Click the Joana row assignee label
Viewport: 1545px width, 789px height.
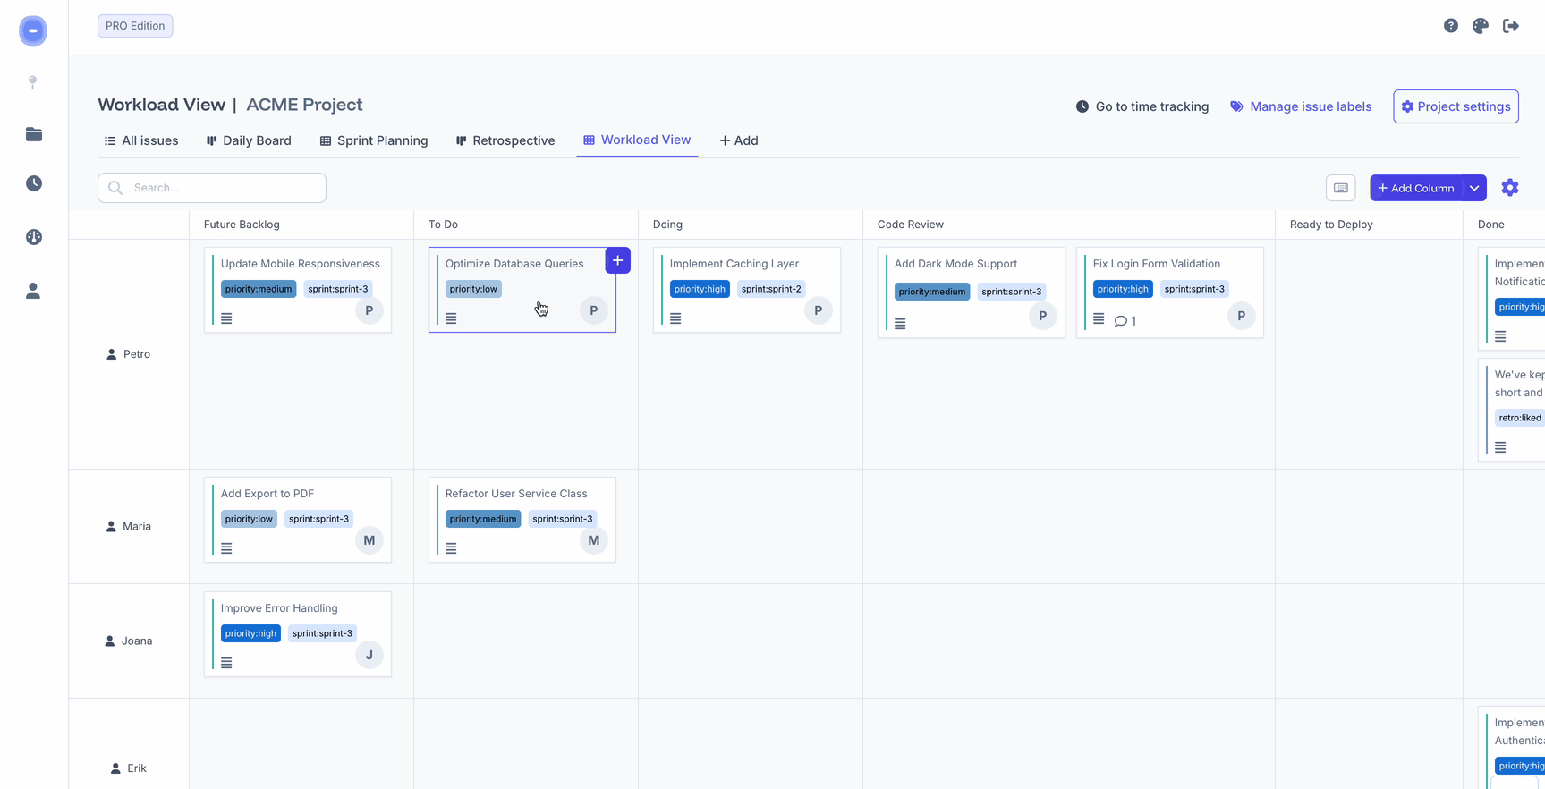point(129,641)
